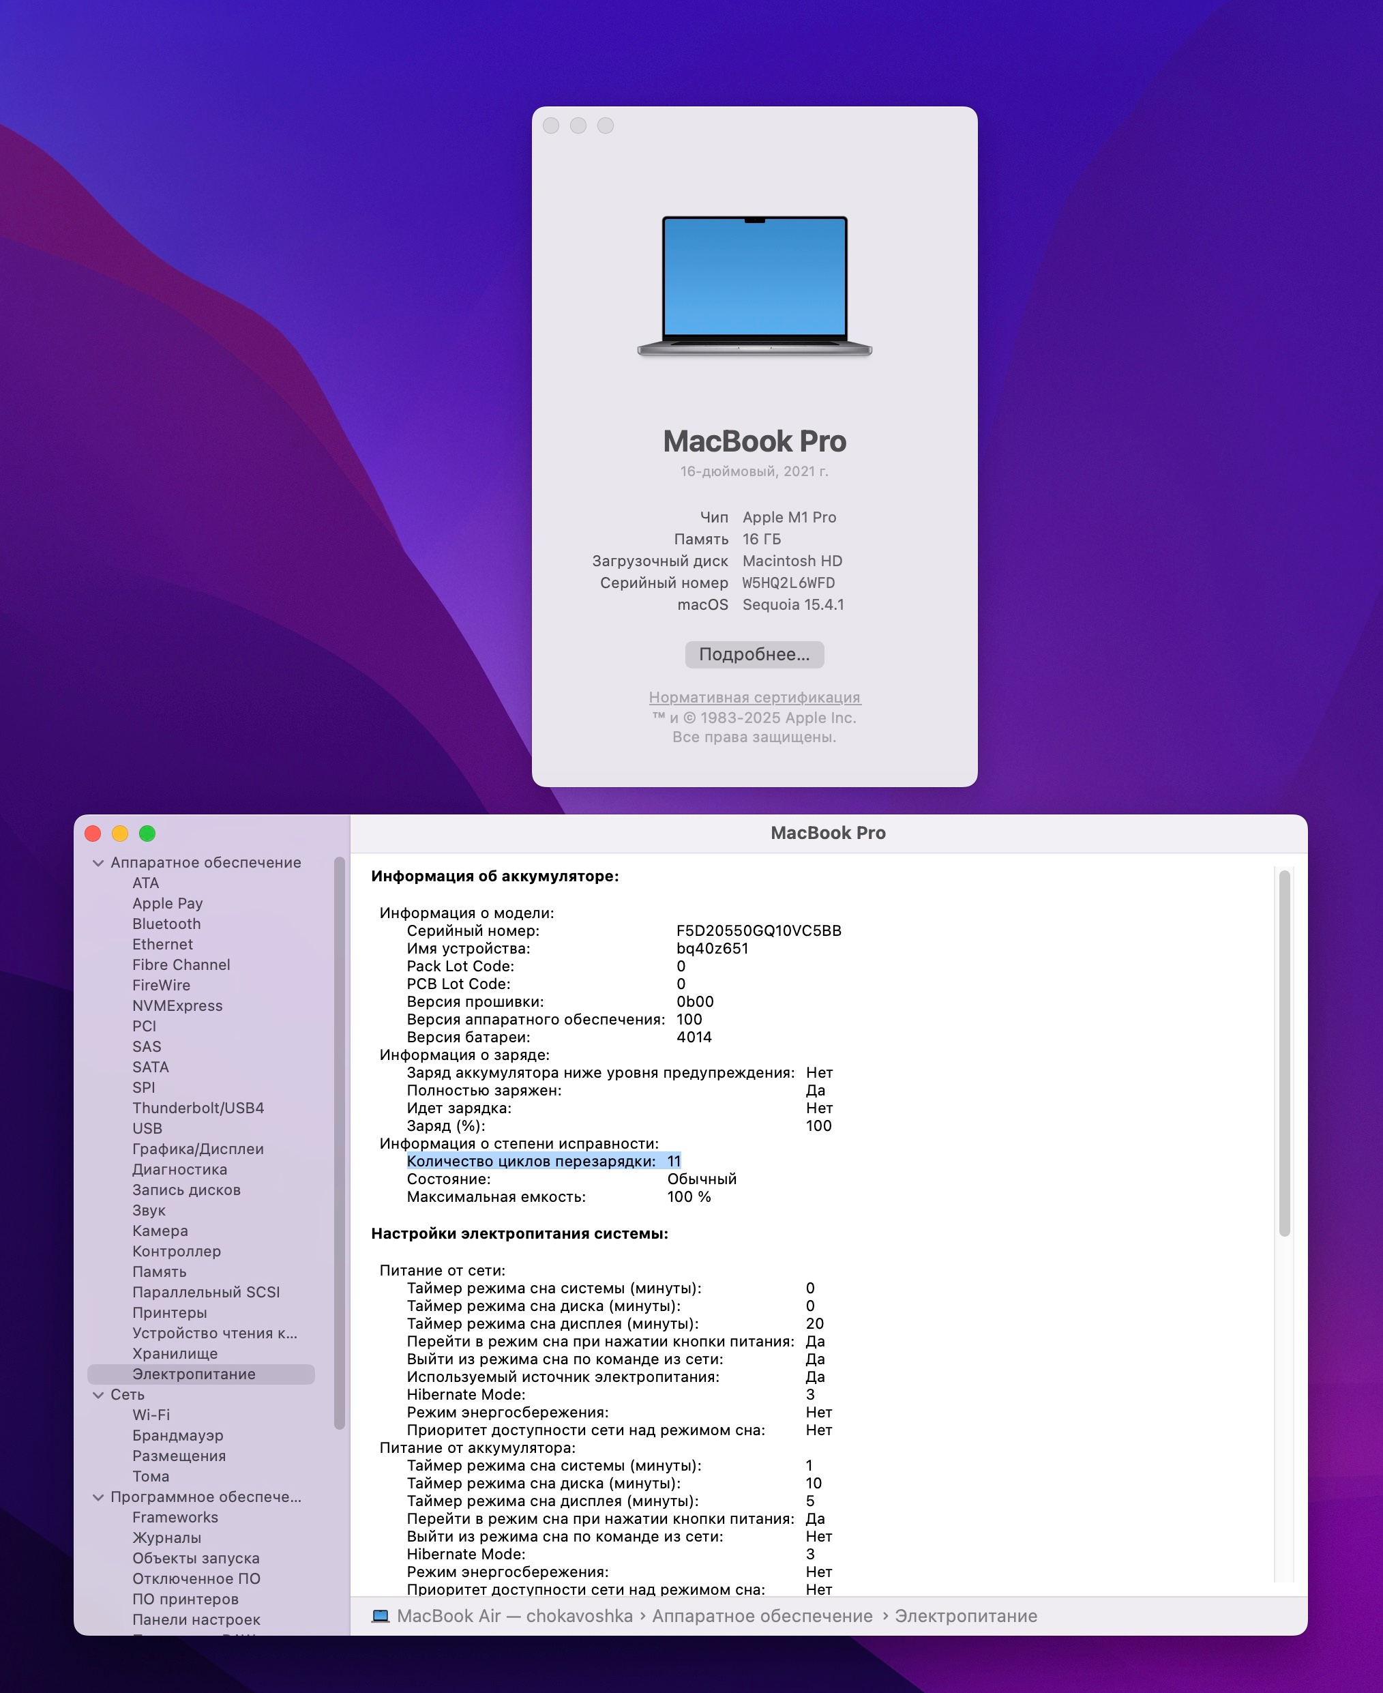1383x1693 pixels.
Task: Click MacBook Air — chokavoshka in path bar
Action: [x=515, y=1617]
